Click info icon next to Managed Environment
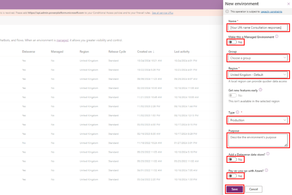This screenshot has width=292, height=195. [x=276, y=37]
